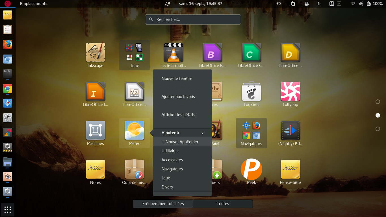Add to Jeux folder in the menu

(182, 178)
